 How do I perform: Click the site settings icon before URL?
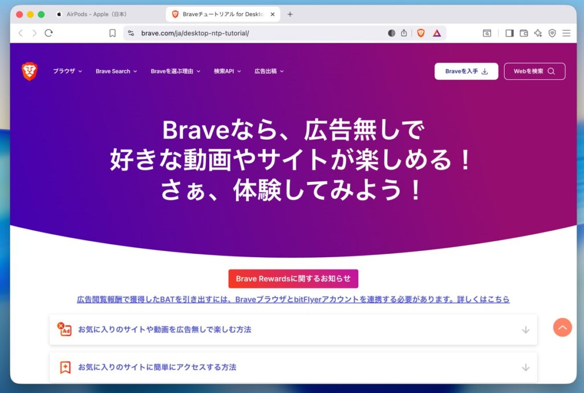pyautogui.click(x=131, y=33)
